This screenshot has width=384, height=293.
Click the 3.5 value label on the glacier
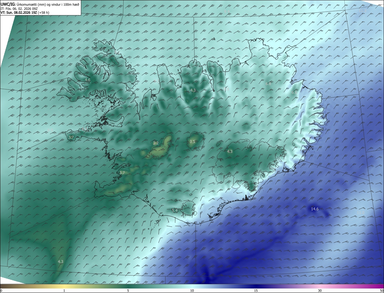pyautogui.click(x=192, y=142)
